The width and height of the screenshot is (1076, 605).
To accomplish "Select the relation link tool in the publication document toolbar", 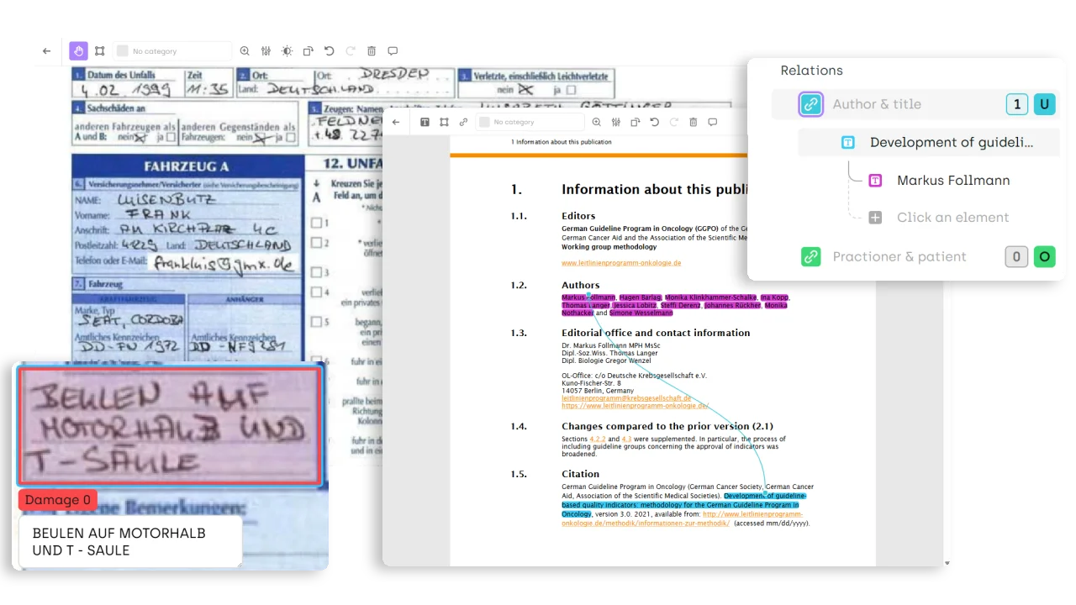I will tap(463, 122).
